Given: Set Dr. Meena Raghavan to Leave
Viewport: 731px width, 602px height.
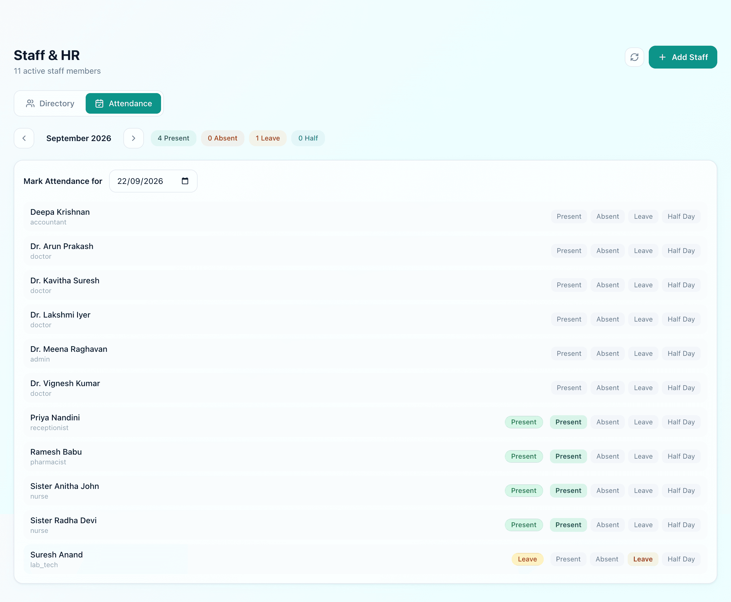Looking at the screenshot, I should (643, 354).
